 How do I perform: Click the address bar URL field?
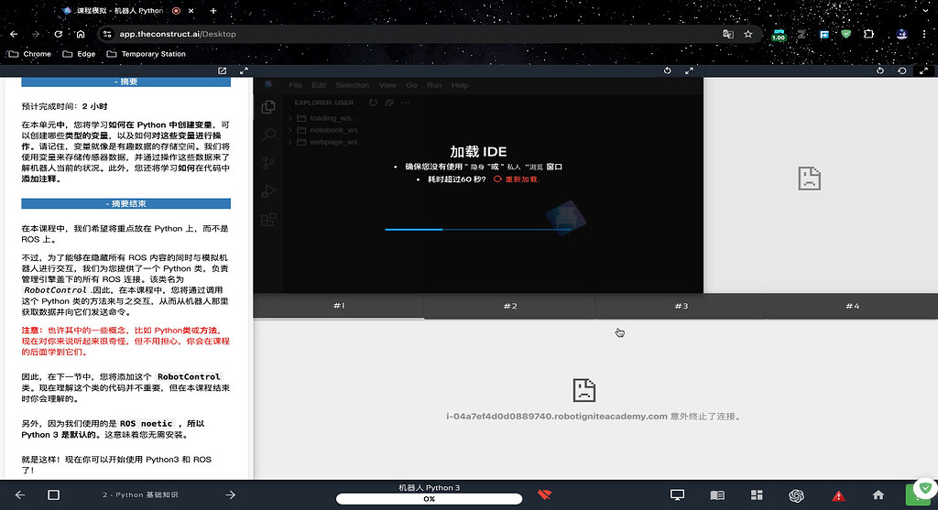pos(413,34)
